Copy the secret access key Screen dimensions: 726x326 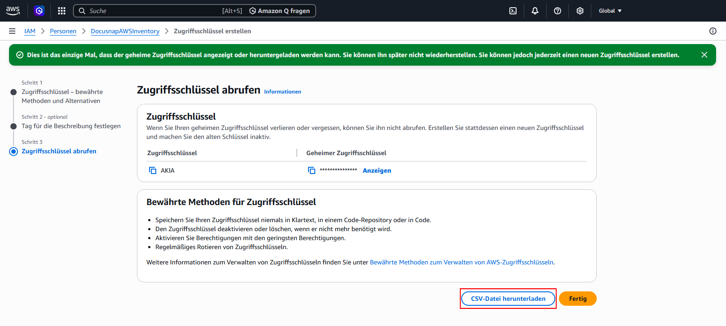pos(312,170)
